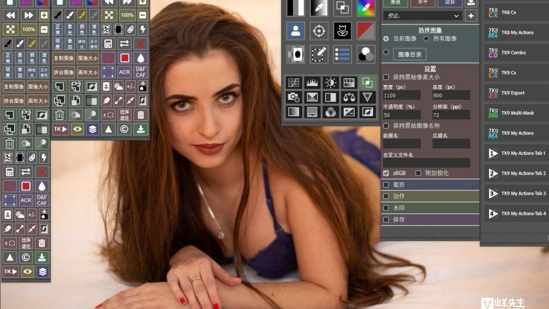Image resolution: width=549 pixels, height=309 pixels.
Task: Click the 宽度 (px) input field
Action: (402, 95)
